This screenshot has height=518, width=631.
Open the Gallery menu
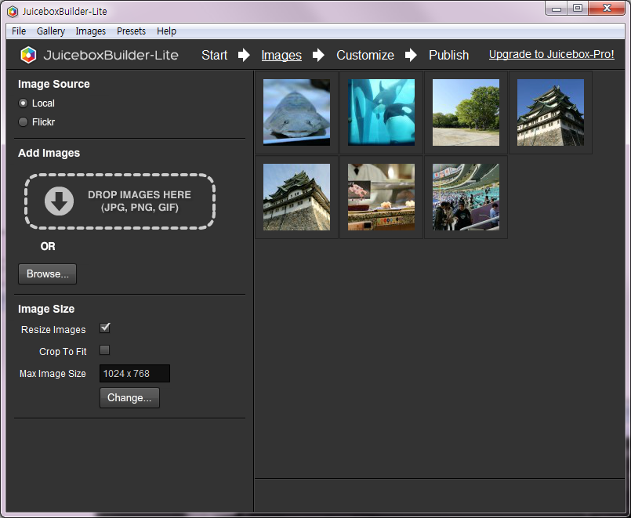pyautogui.click(x=51, y=31)
